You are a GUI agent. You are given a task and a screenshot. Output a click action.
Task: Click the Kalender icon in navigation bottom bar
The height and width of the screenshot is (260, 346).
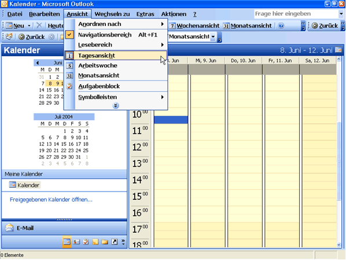click(x=67, y=242)
